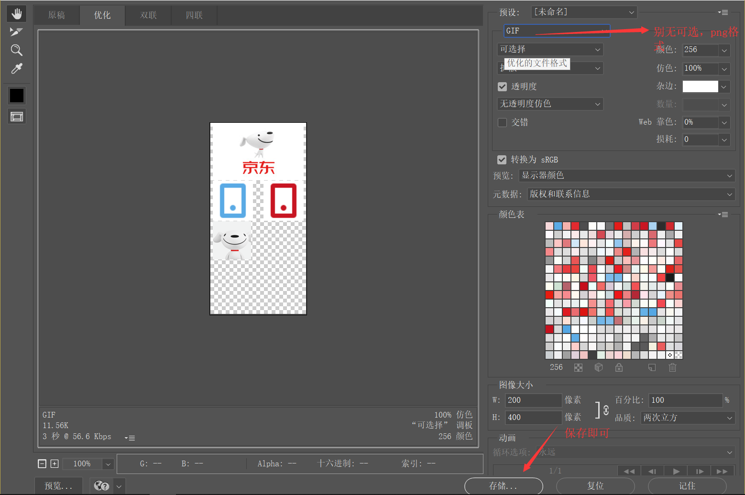Toggle slices visibility icon
This screenshot has height=495, width=745.
17,117
